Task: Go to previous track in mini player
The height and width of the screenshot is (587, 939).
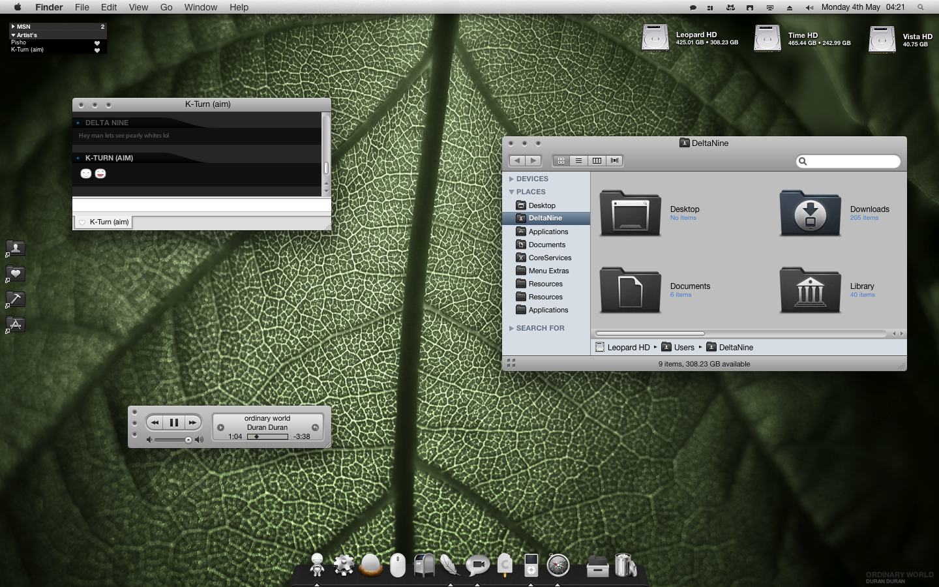Action: coord(155,423)
